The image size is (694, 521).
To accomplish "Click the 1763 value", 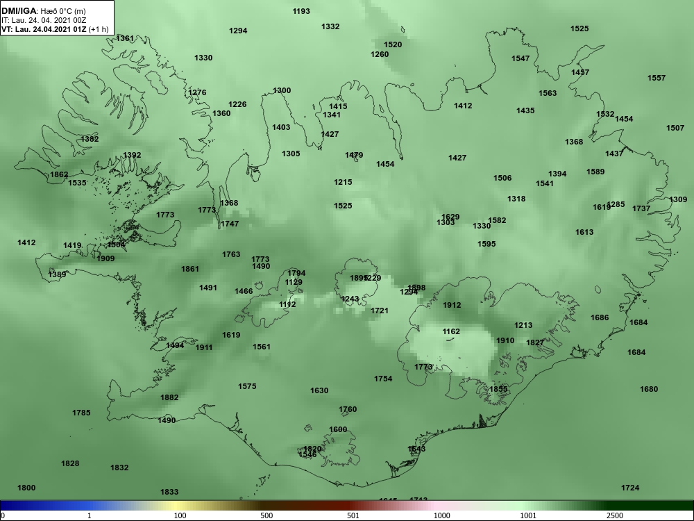I will point(231,254).
